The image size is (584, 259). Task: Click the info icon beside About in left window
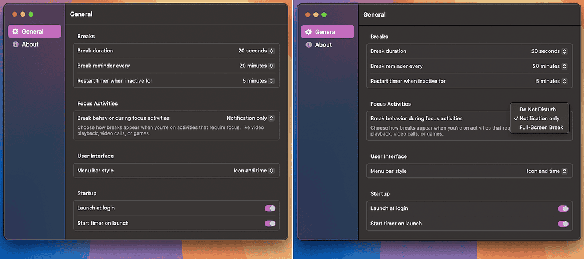[15, 44]
